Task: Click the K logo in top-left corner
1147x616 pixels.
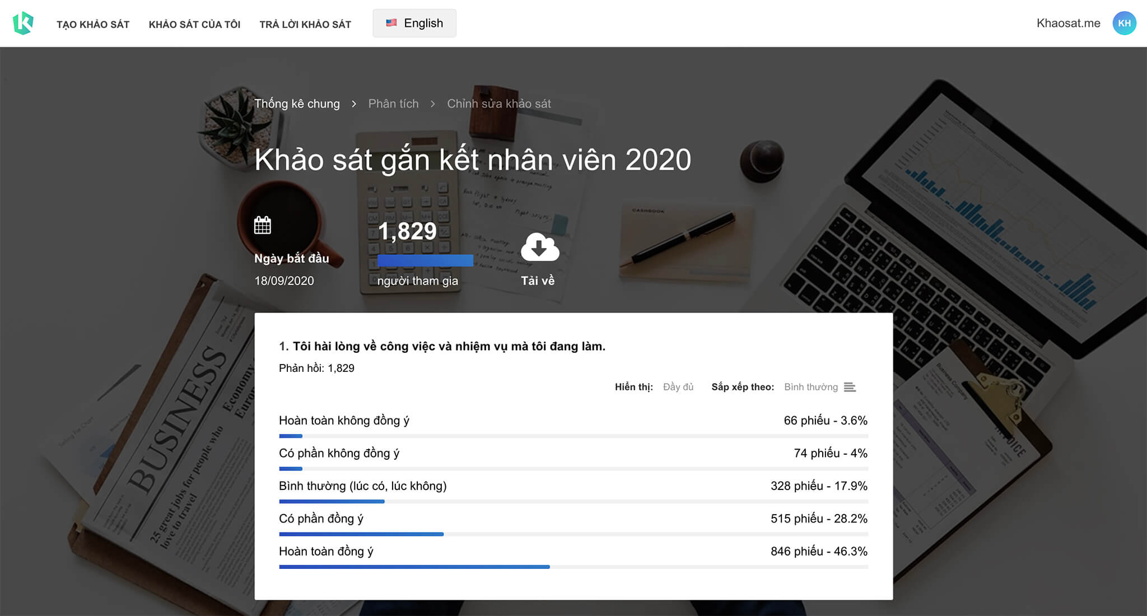Action: click(x=22, y=22)
